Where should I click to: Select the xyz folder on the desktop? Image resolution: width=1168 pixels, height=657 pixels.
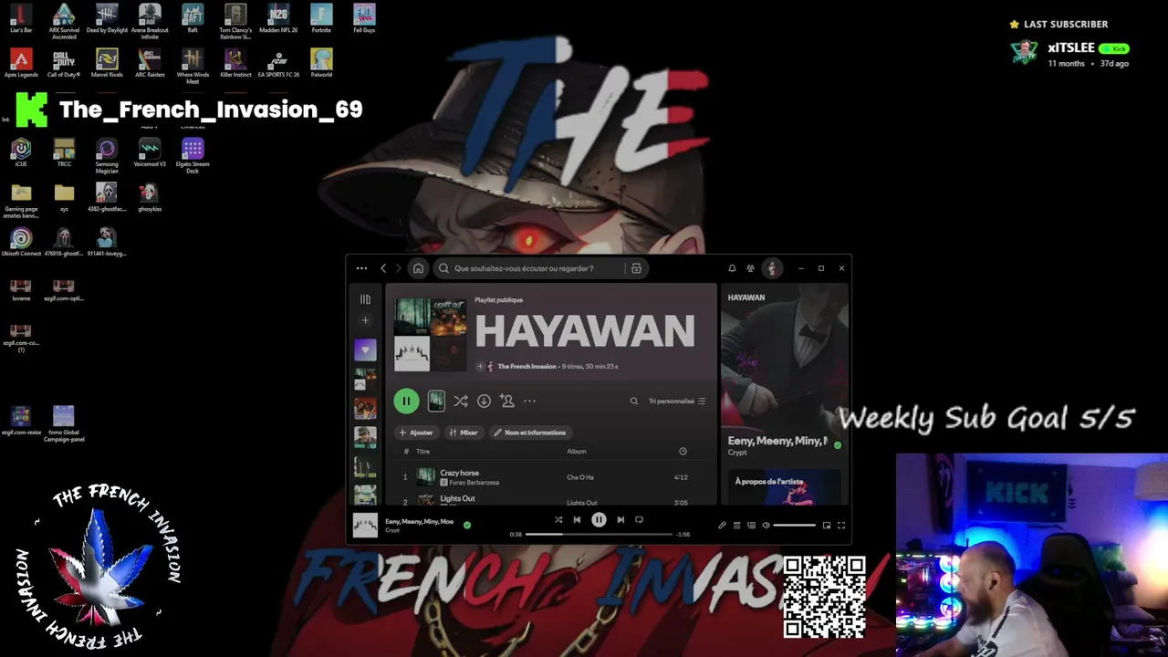click(x=64, y=197)
